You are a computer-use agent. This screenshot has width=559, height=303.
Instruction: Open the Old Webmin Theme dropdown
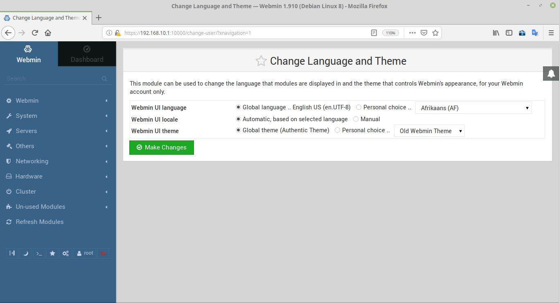coord(429,131)
